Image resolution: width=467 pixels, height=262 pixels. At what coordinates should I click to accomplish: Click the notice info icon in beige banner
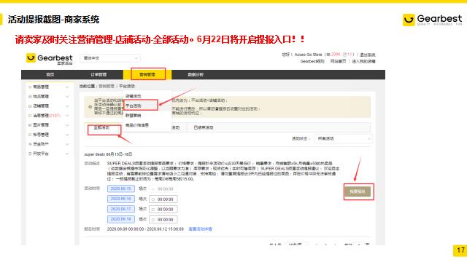click(90, 107)
